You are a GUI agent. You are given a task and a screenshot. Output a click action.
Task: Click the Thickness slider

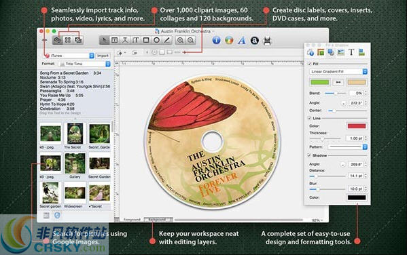pyautogui.click(x=325, y=139)
